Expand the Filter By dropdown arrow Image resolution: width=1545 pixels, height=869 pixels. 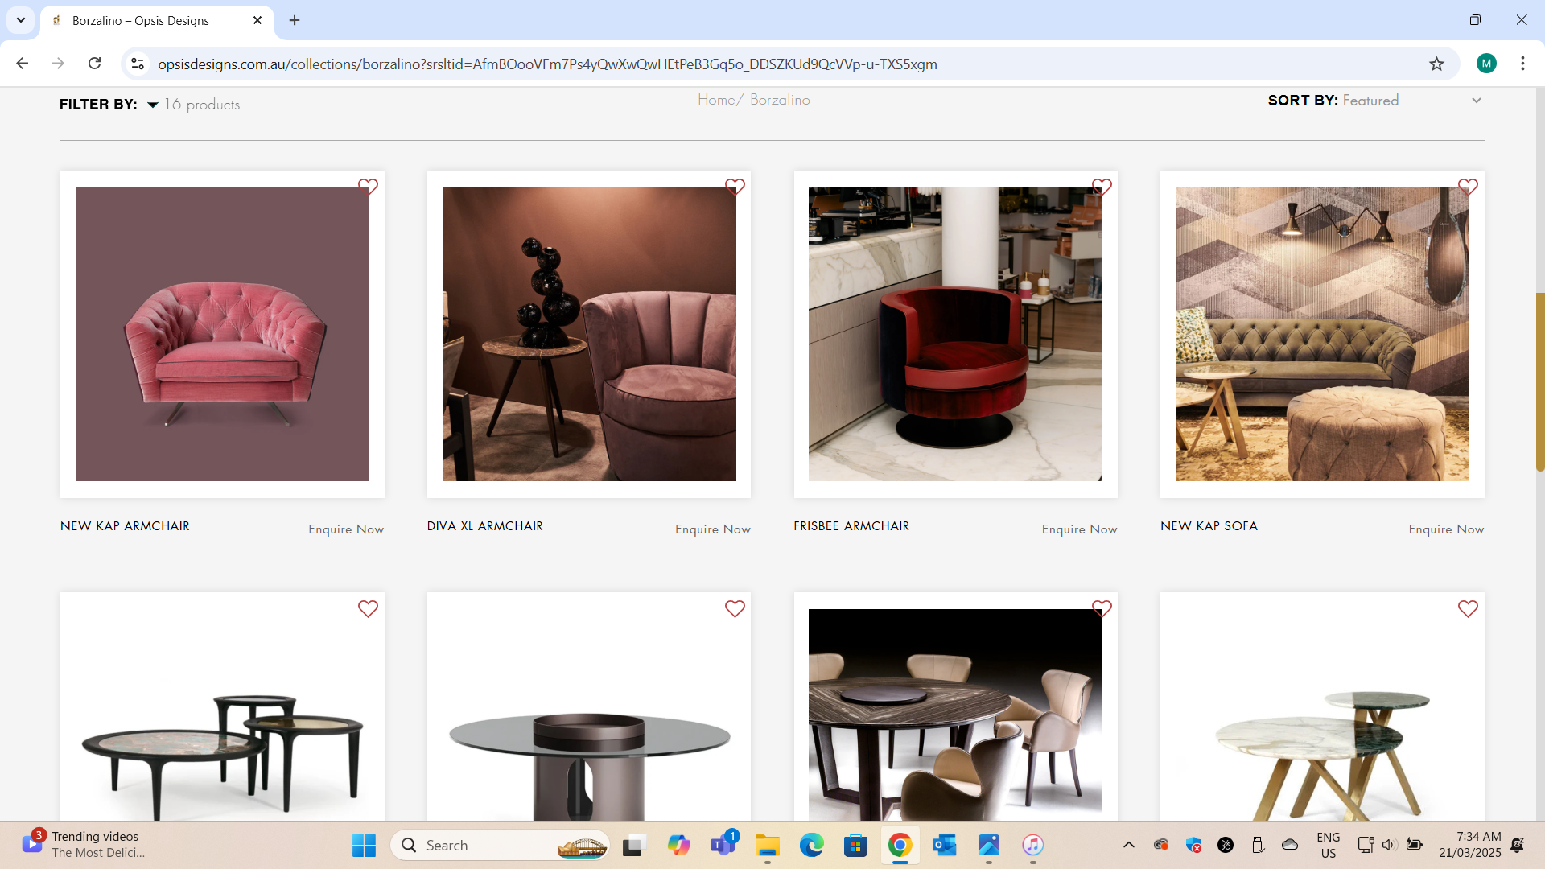pos(152,105)
